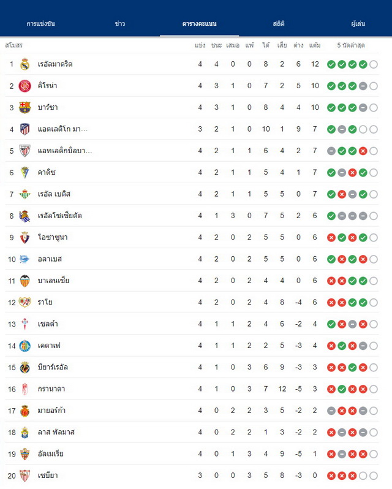Click the Atletico Madrid club crest

24,129
